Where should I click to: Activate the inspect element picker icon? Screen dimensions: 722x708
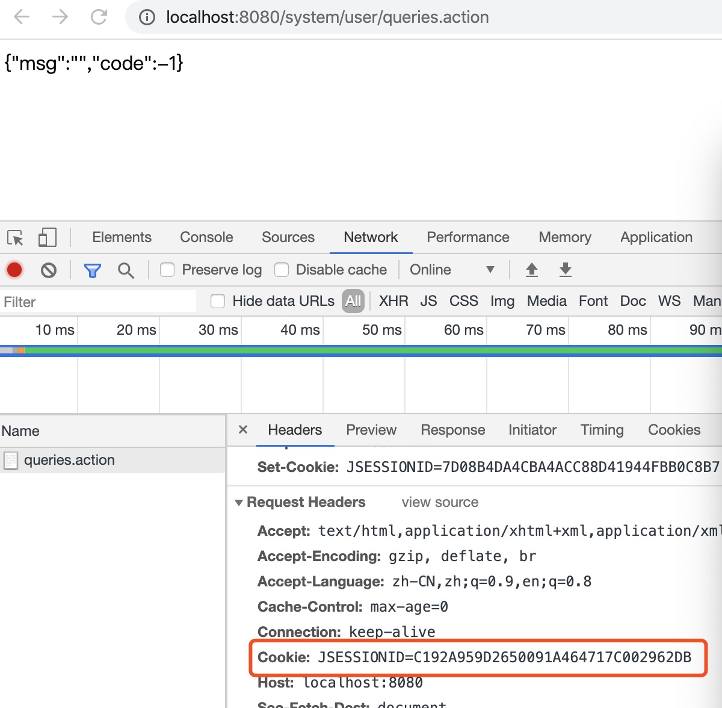(x=15, y=238)
